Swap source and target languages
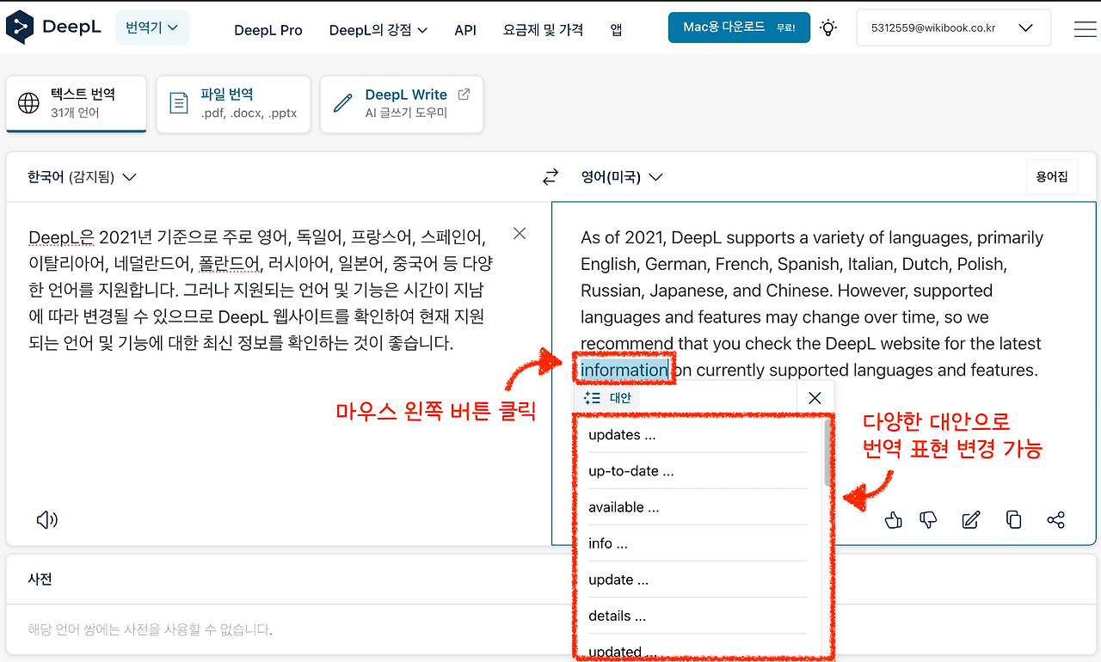The image size is (1101, 662). point(550,177)
